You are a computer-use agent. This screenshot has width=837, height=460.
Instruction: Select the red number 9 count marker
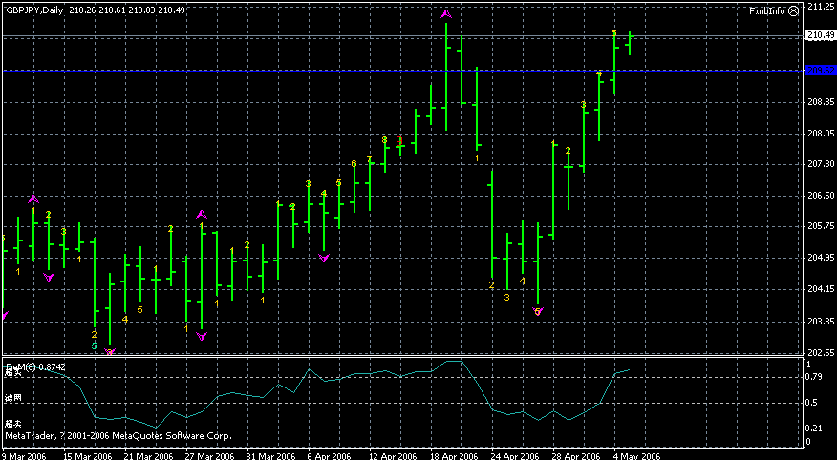400,140
